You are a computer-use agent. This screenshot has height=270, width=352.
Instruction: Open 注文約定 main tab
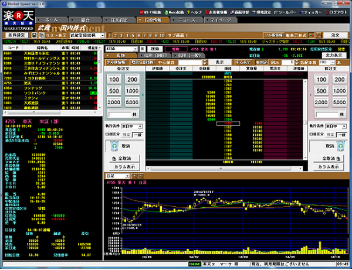click(x=119, y=20)
